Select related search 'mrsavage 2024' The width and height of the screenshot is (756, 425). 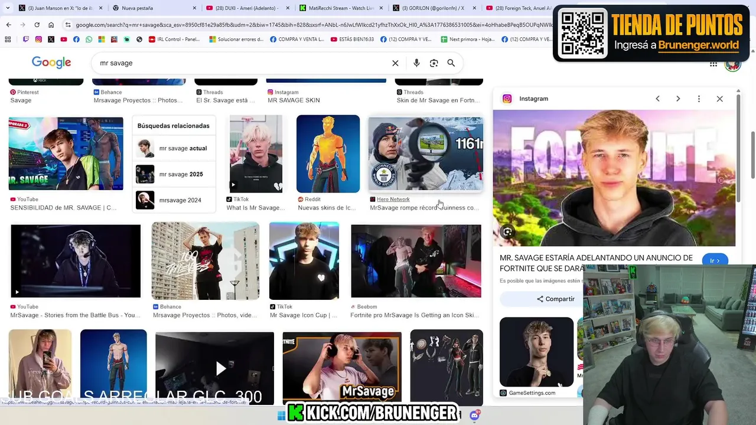pos(174,200)
